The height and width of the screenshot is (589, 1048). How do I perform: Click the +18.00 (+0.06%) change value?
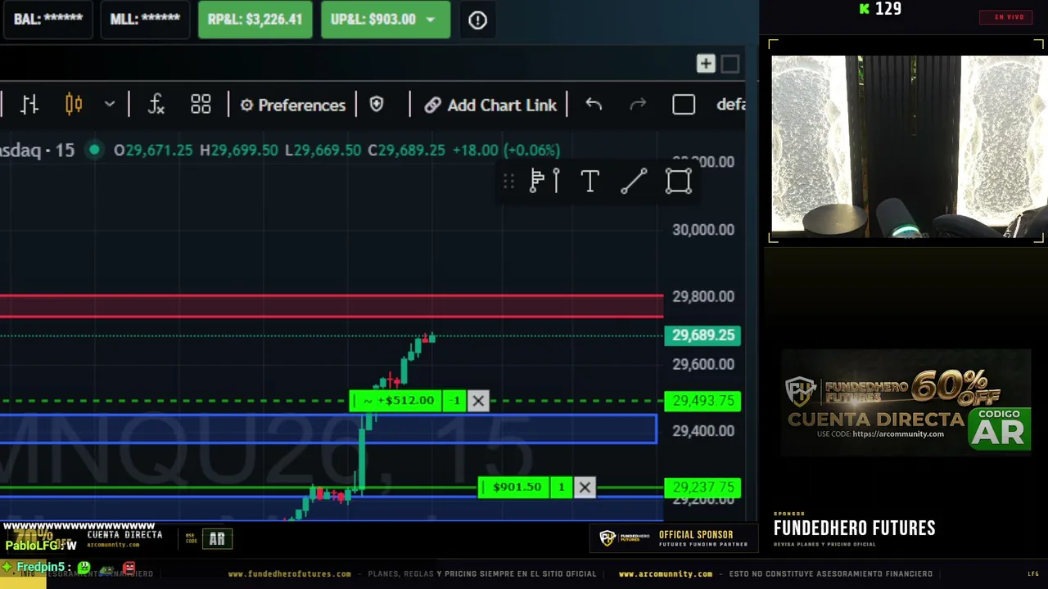click(506, 151)
